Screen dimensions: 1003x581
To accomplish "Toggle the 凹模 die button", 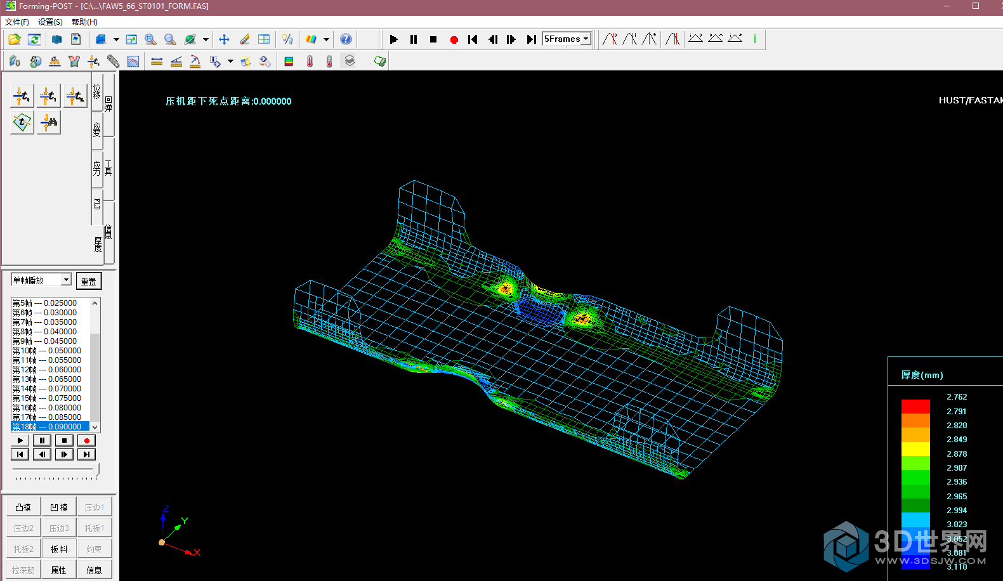I will tap(59, 507).
